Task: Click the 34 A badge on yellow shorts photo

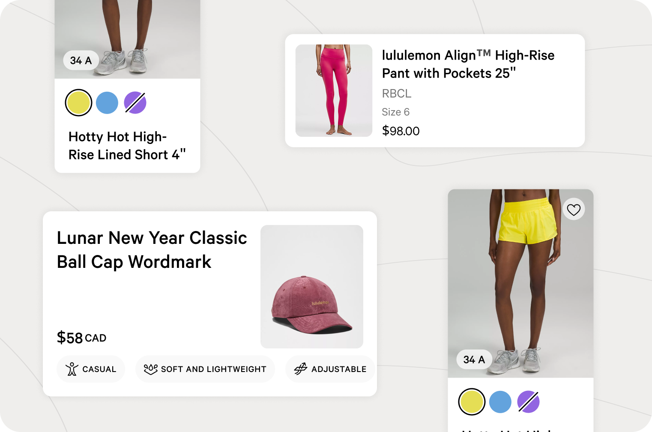Action: click(x=474, y=360)
